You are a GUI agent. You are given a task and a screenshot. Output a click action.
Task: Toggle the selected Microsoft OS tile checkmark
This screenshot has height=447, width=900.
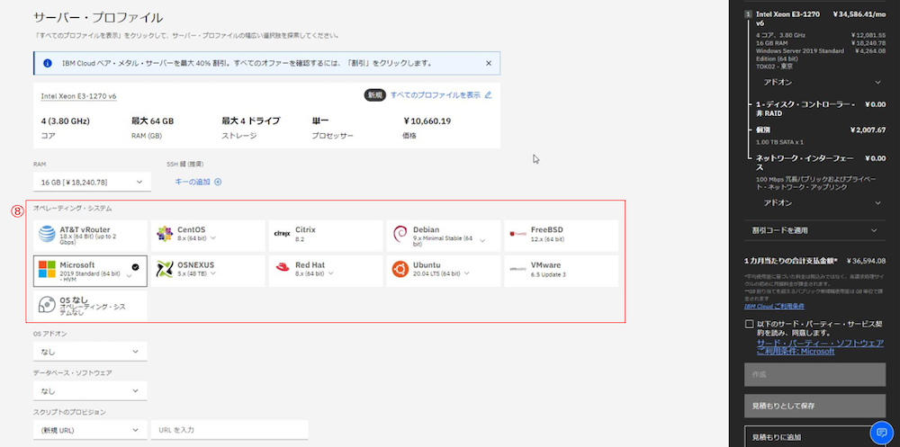[134, 266]
